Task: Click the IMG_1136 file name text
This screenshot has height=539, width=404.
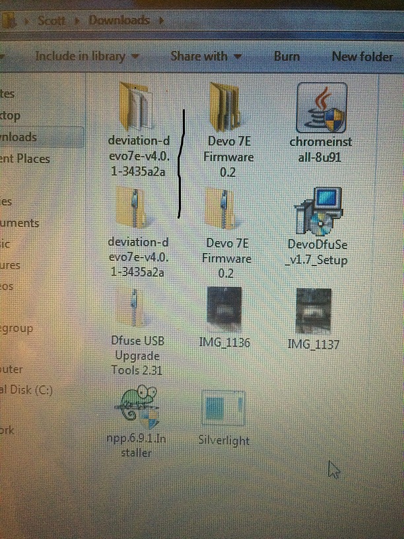Action: pos(224,342)
